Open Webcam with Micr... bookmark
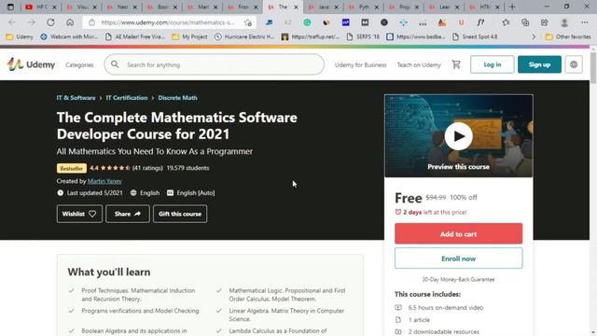Viewport: 597px width, 336px height. [69, 36]
